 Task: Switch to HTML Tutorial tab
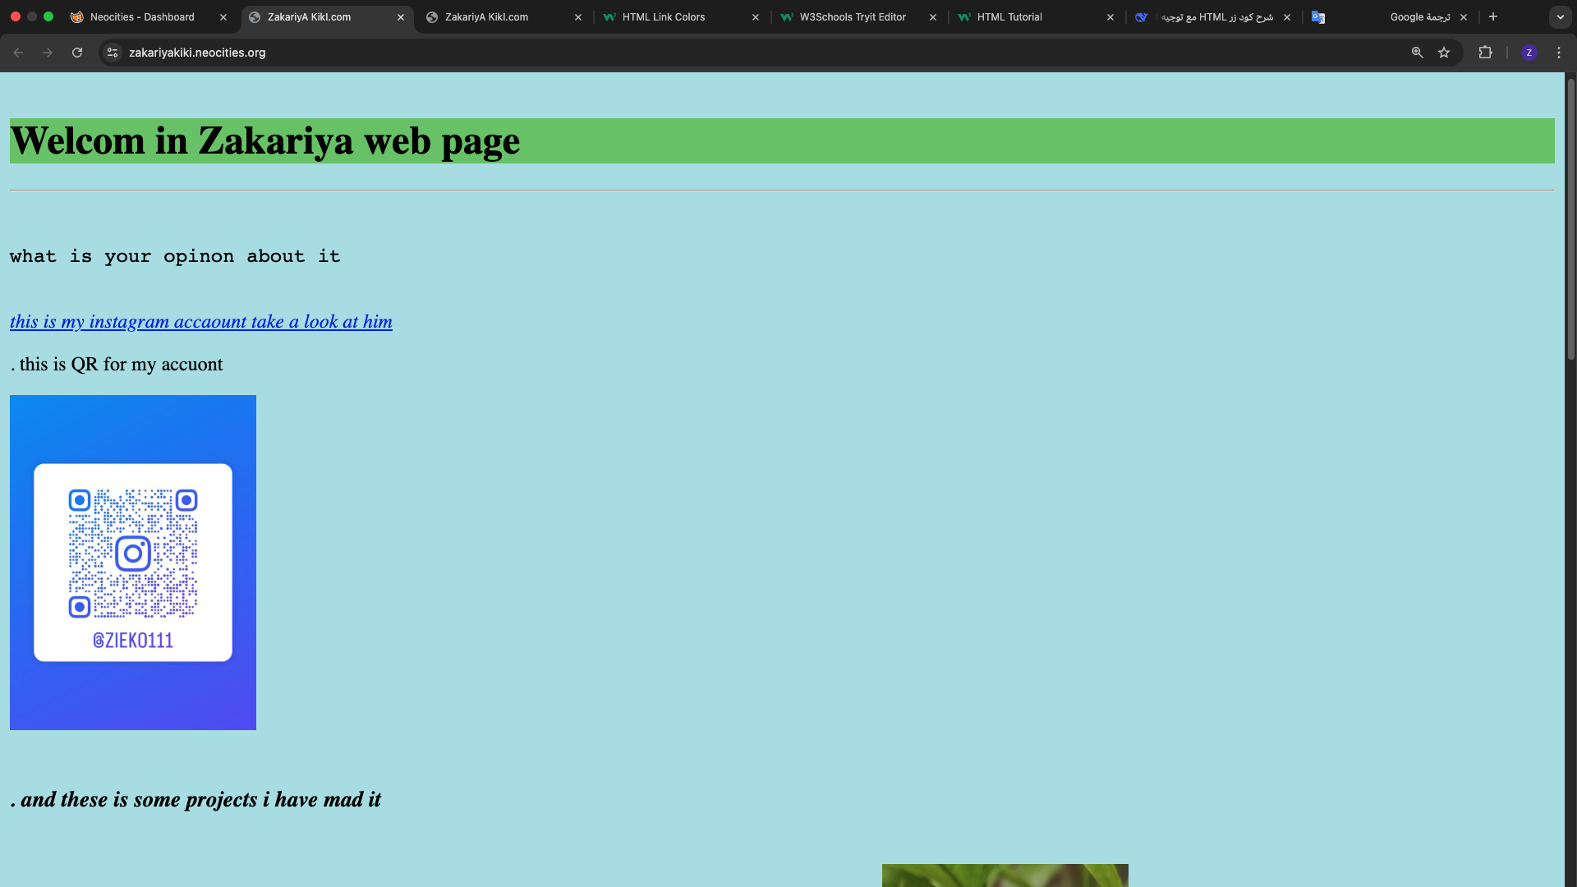pos(1035,16)
